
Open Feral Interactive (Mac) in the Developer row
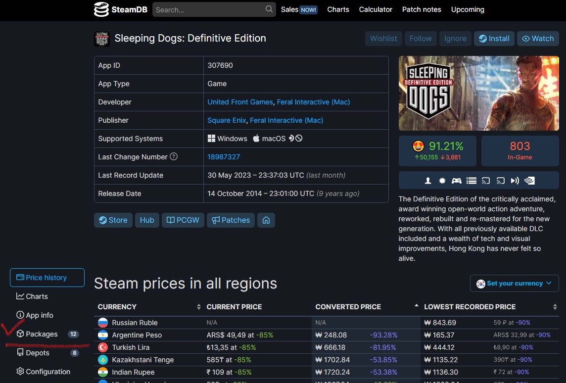313,102
